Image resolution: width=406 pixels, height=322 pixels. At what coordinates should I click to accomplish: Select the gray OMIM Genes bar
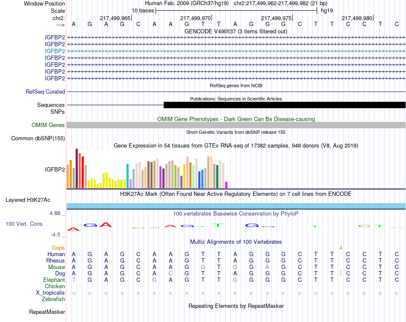click(x=236, y=125)
